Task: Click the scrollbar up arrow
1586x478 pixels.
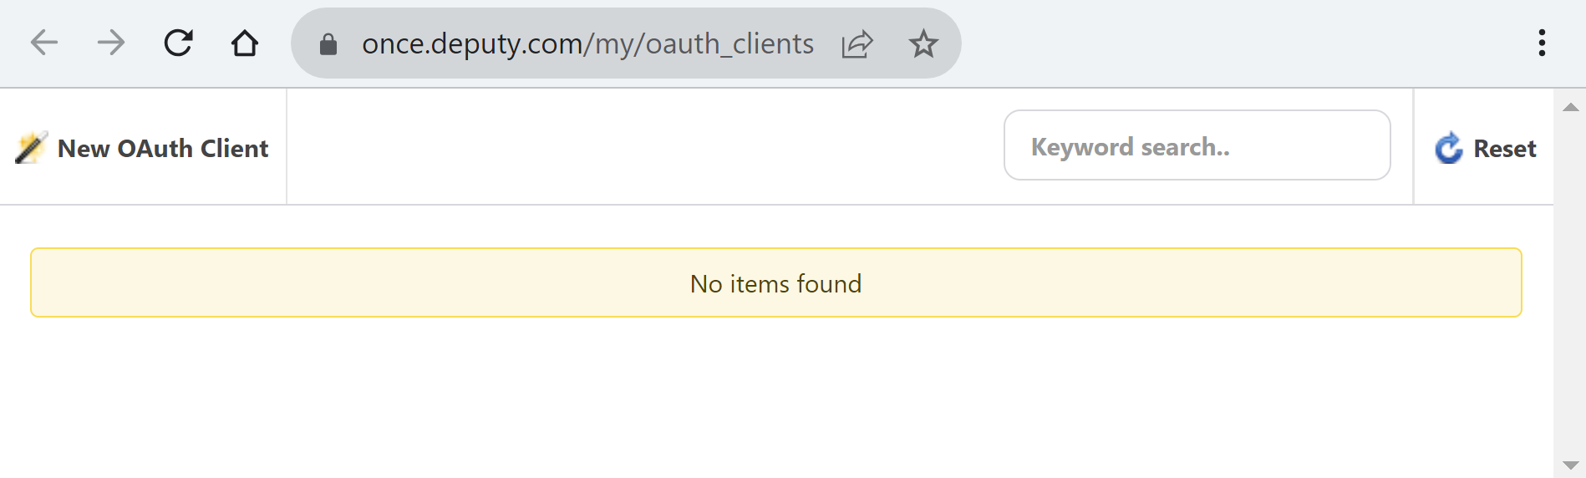Action: pos(1571,107)
